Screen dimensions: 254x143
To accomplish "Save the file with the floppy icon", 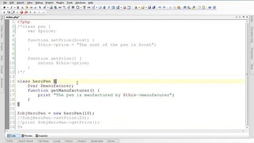I will (149, 8).
